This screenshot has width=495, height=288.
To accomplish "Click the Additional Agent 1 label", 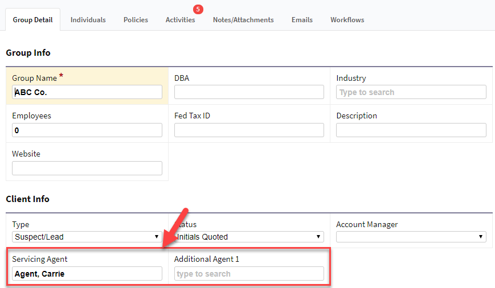I will [x=207, y=259].
